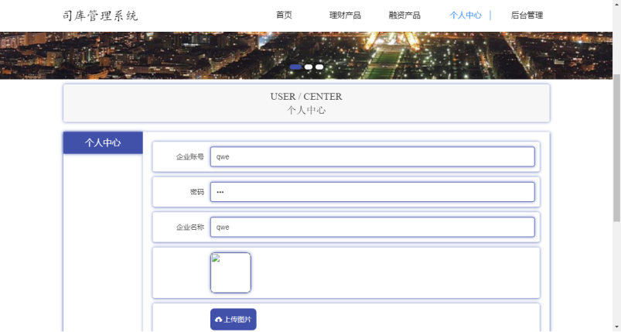The image size is (621, 332).
Task: Click the cloud upload icon
Action: [218, 320]
